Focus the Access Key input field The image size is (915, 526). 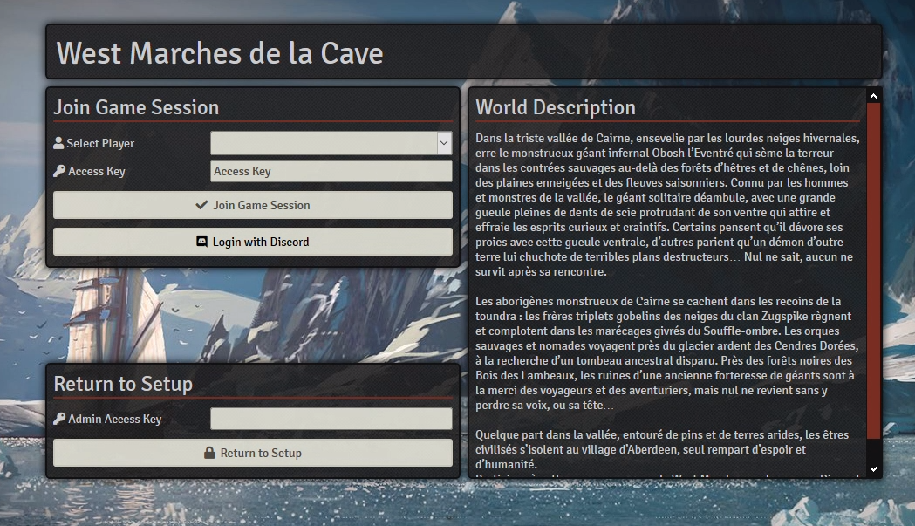331,171
